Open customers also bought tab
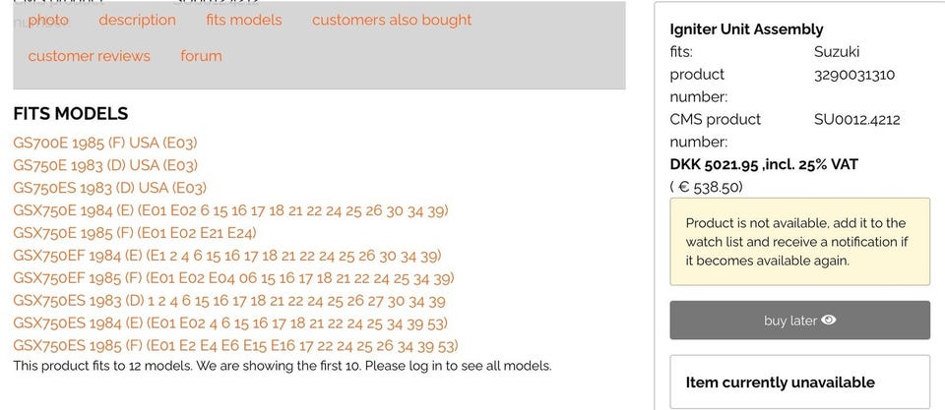The height and width of the screenshot is (410, 945). click(391, 20)
